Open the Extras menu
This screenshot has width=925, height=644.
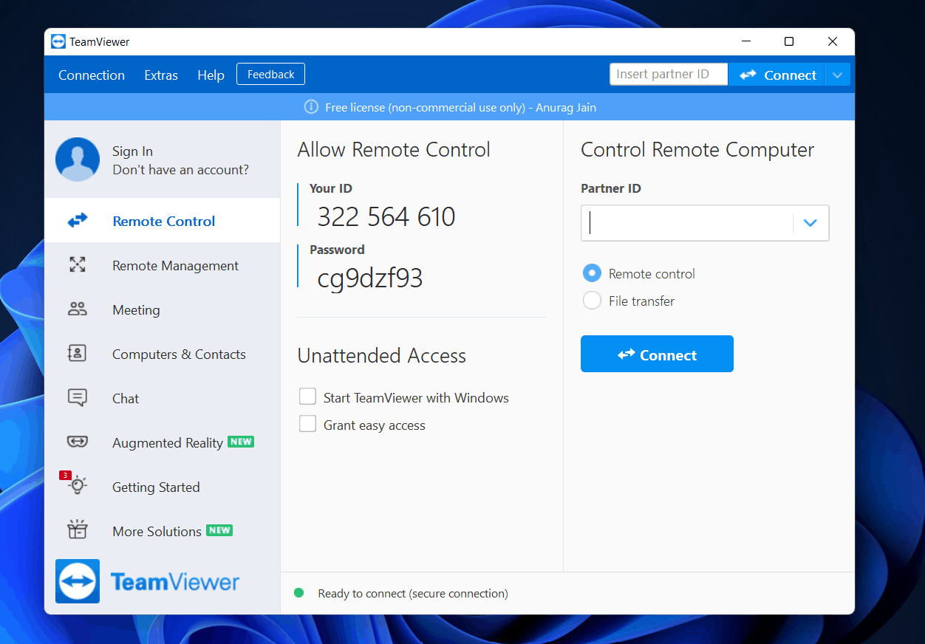coord(161,75)
